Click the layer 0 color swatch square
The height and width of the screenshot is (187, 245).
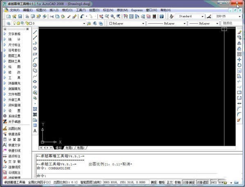point(30,23)
